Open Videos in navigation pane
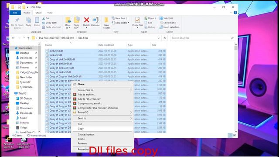The image size is (279, 157). coord(24,128)
